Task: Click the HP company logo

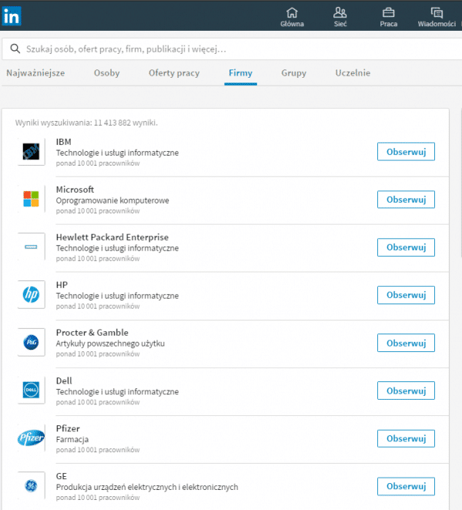Action: coord(32,295)
